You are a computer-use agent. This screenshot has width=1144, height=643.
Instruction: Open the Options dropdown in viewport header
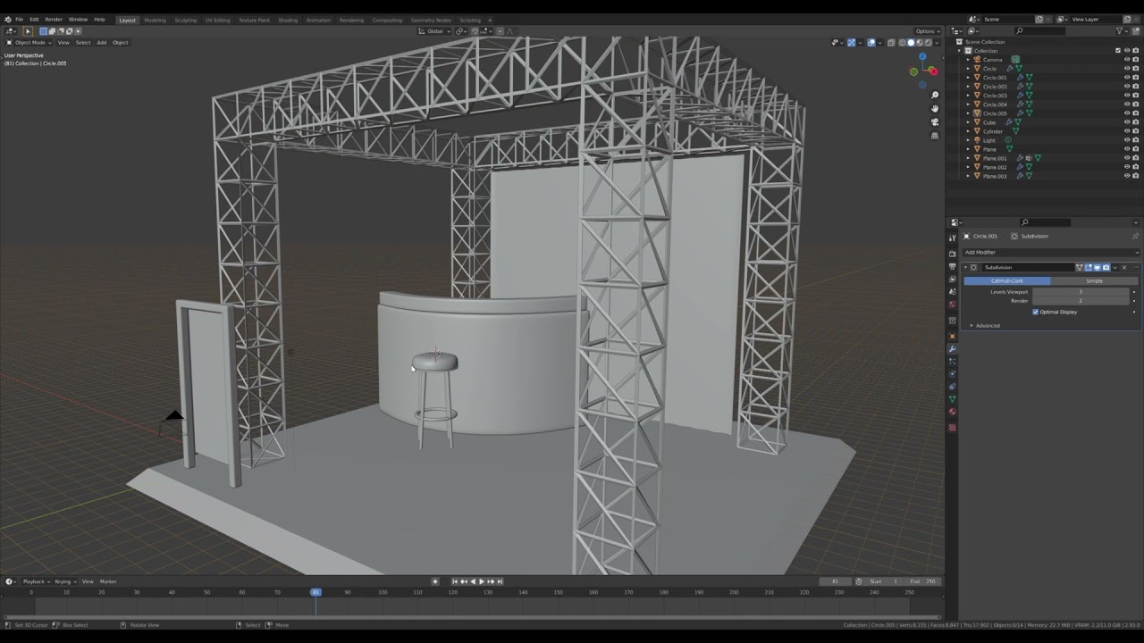point(927,31)
